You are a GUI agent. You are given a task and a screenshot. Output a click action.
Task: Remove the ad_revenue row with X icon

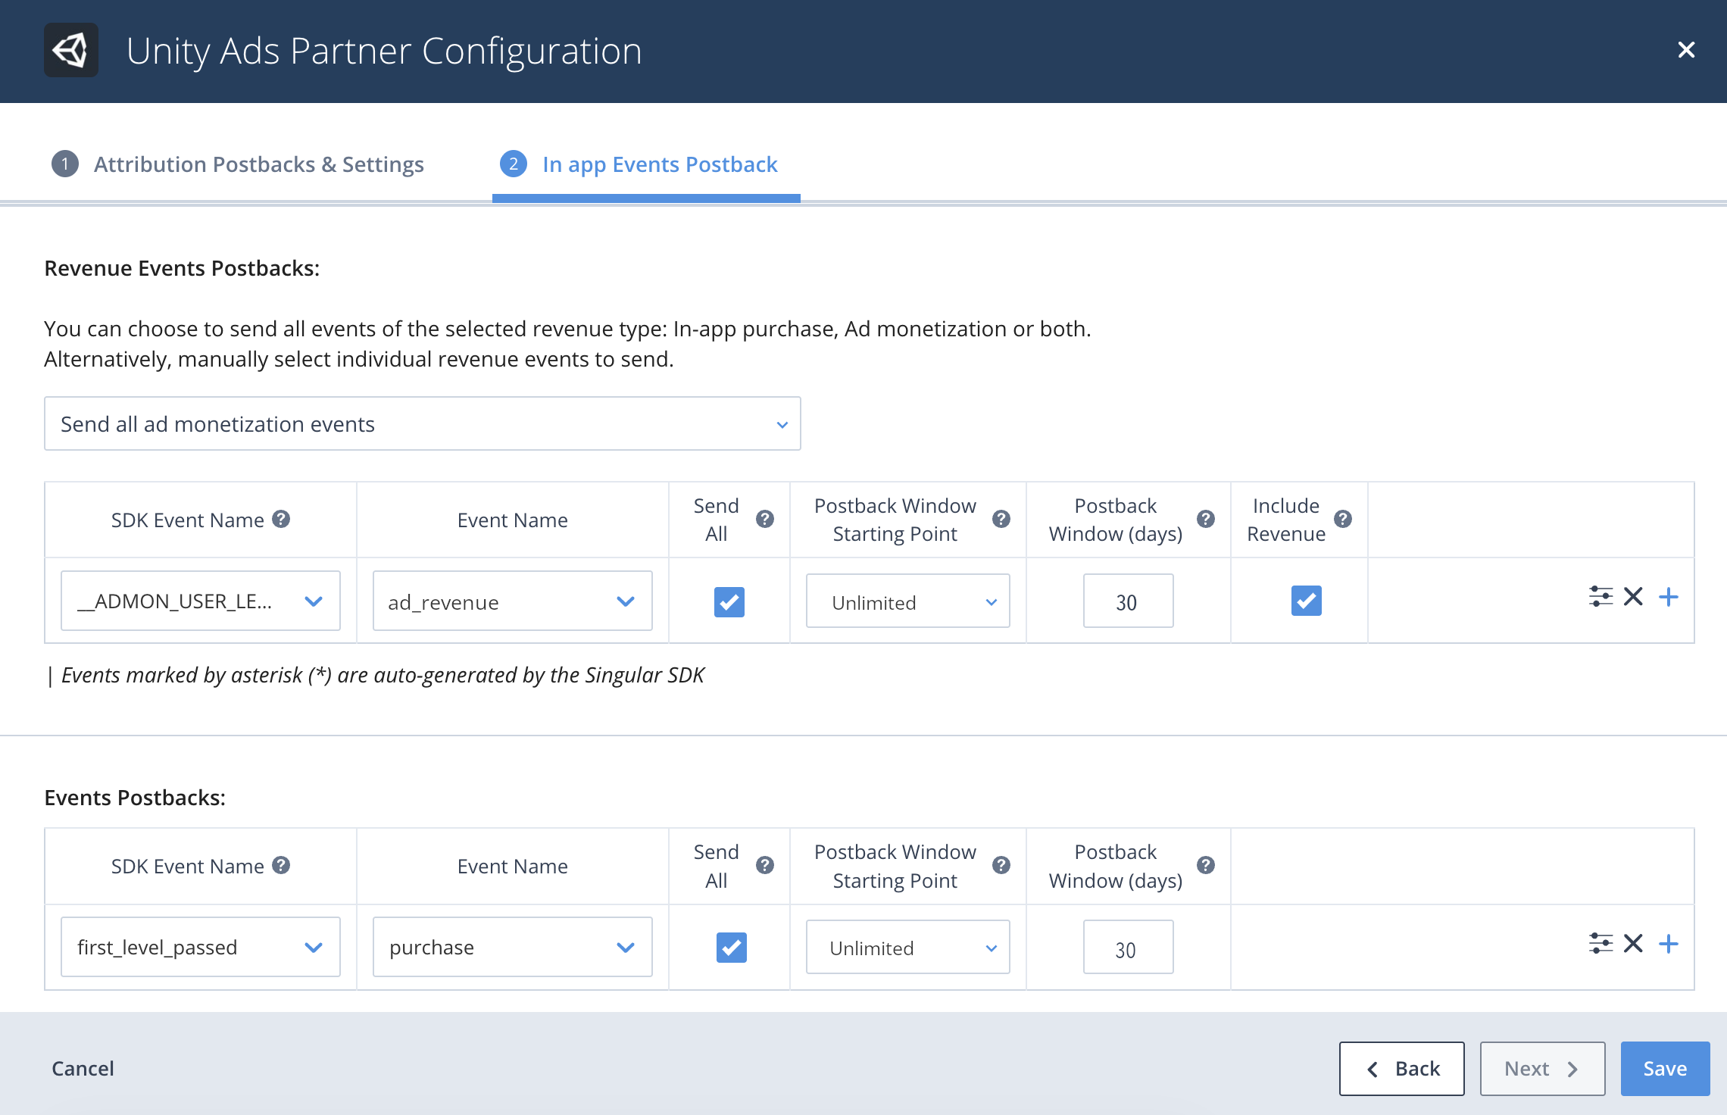tap(1633, 597)
